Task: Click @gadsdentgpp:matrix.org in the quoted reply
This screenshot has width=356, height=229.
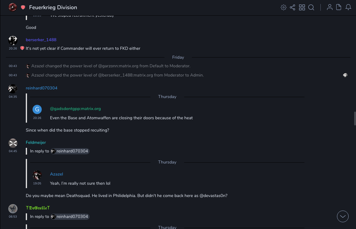Action: tap(75, 109)
